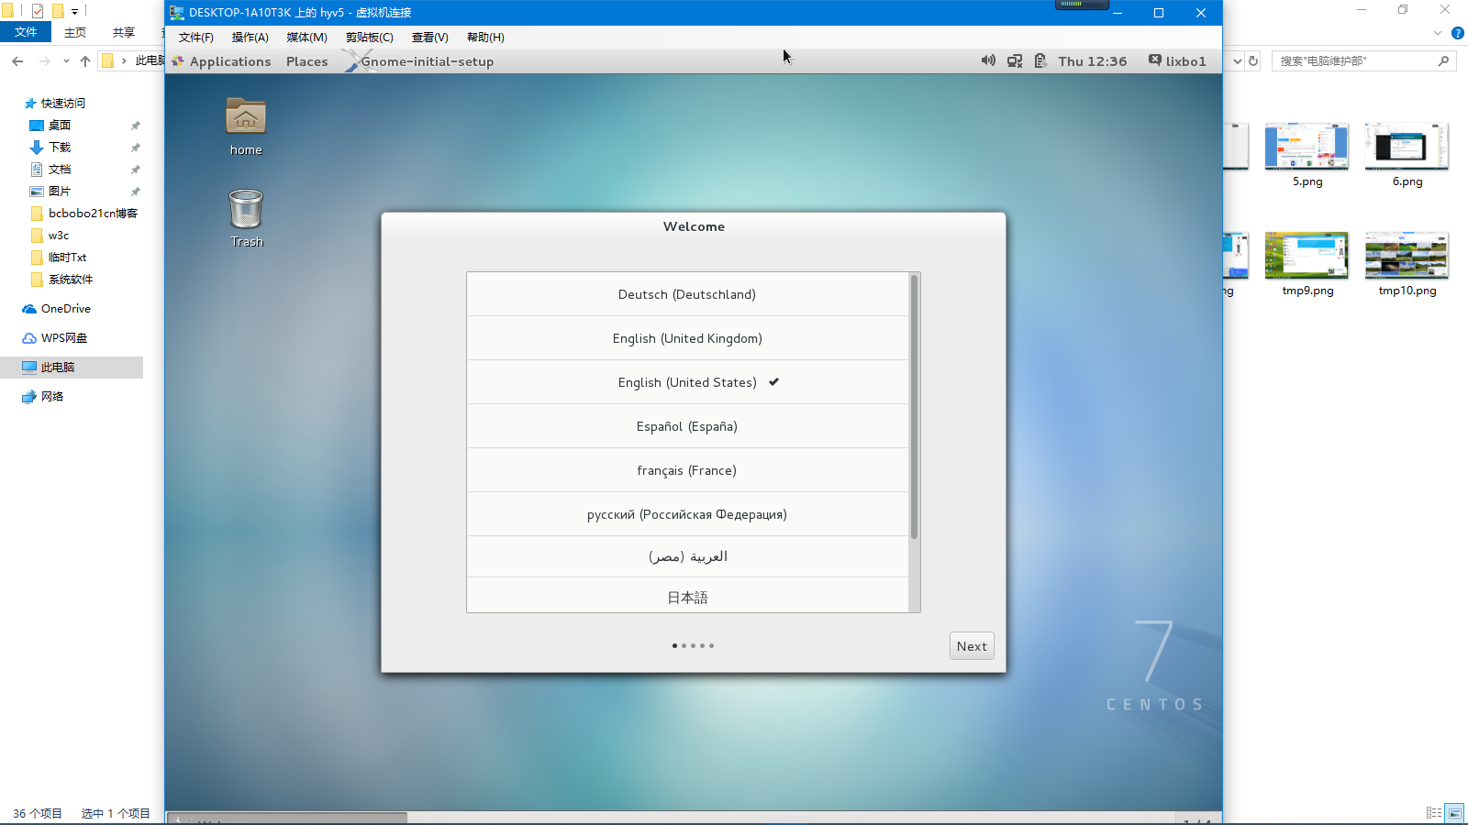1468x825 pixels.
Task: Select français (France) language
Action: click(x=687, y=470)
